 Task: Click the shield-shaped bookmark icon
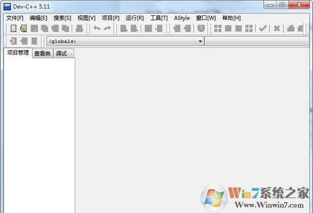pos(201,28)
